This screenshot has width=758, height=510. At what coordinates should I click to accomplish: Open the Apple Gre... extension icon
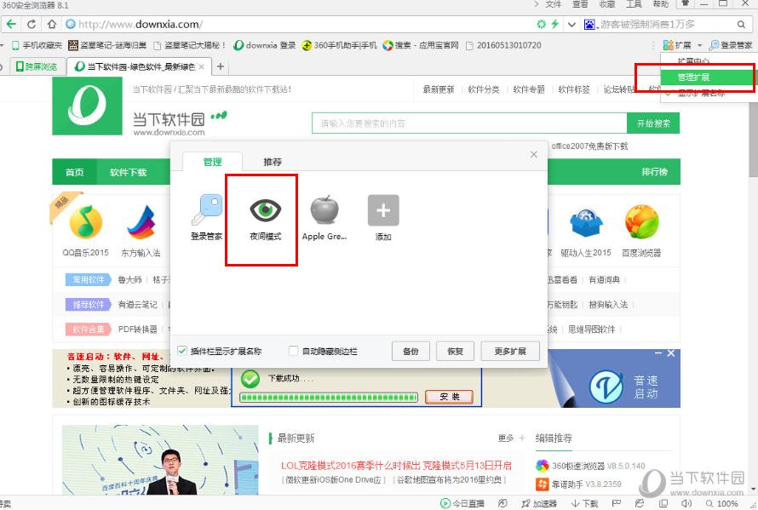(323, 210)
